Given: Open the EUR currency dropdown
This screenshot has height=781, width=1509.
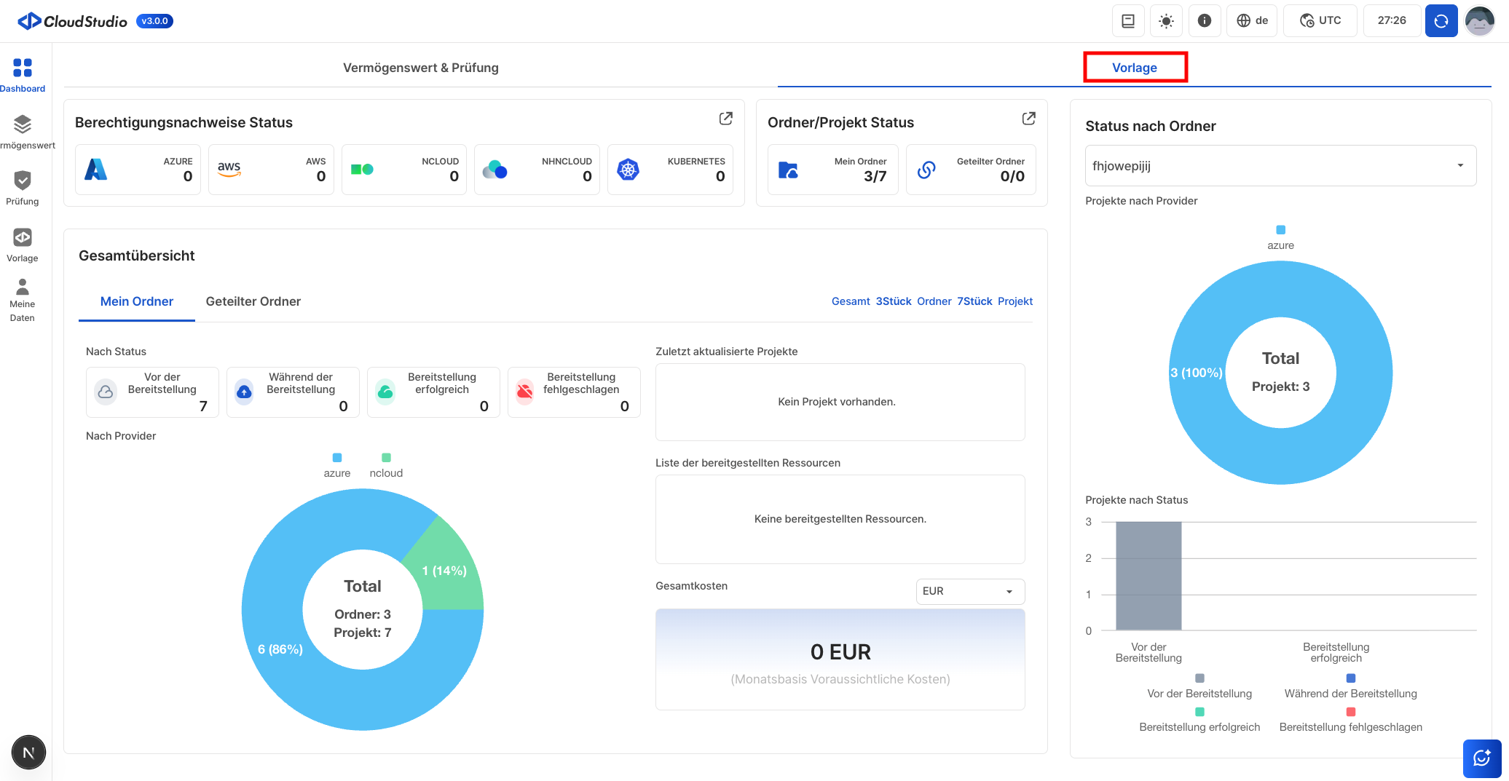Looking at the screenshot, I should 969,591.
